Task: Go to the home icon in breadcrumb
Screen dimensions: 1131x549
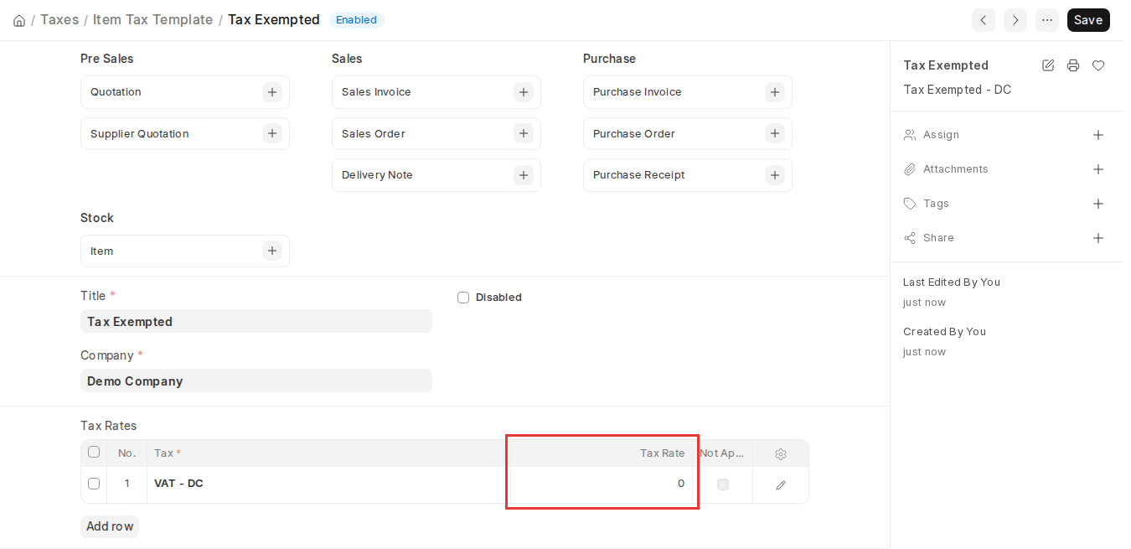Action: pos(19,20)
